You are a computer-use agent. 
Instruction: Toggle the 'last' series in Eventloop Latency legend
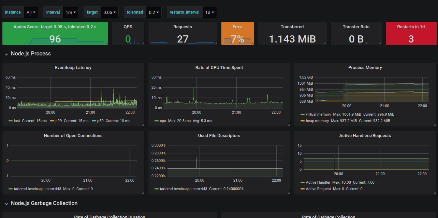click(x=18, y=121)
